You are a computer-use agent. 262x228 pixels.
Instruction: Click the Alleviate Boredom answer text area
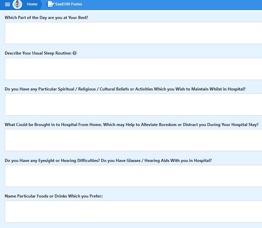point(133,140)
